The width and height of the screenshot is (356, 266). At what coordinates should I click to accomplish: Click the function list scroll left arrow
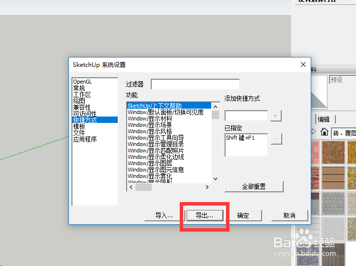click(x=131, y=187)
